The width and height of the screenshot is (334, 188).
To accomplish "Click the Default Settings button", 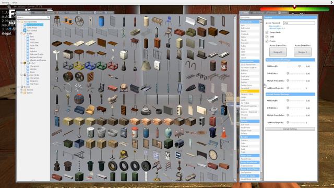I will 290,129.
